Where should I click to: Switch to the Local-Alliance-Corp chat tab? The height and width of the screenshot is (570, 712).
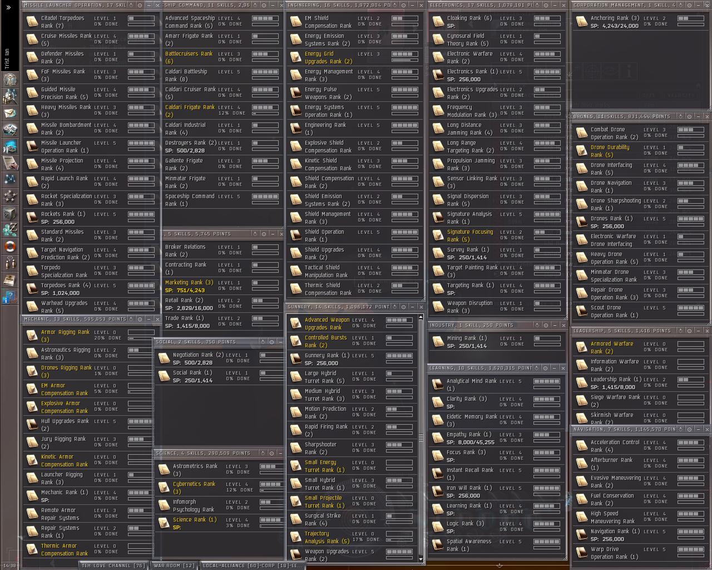tap(252, 566)
